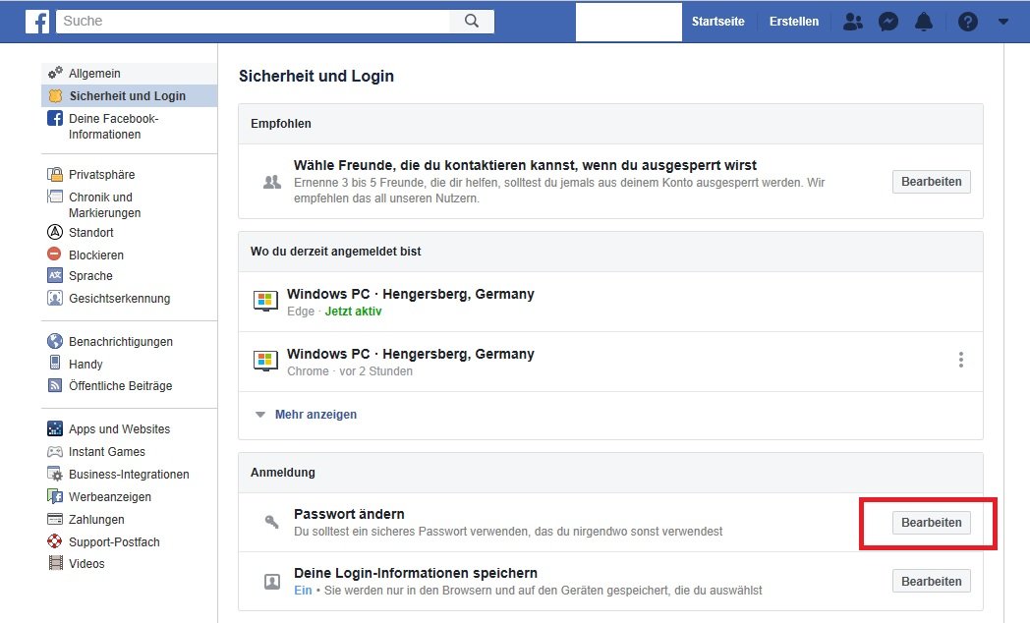Click Bearbeiten for trusted friends option
The image size is (1030, 623).
click(931, 182)
